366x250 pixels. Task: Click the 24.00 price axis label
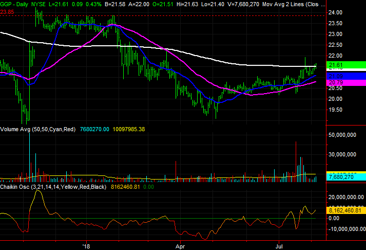click(335, 12)
